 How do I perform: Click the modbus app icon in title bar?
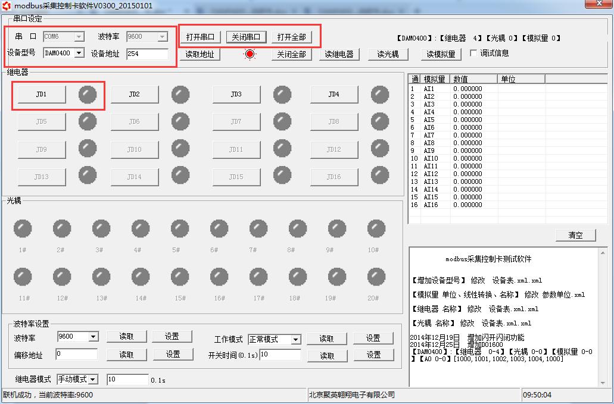click(7, 6)
